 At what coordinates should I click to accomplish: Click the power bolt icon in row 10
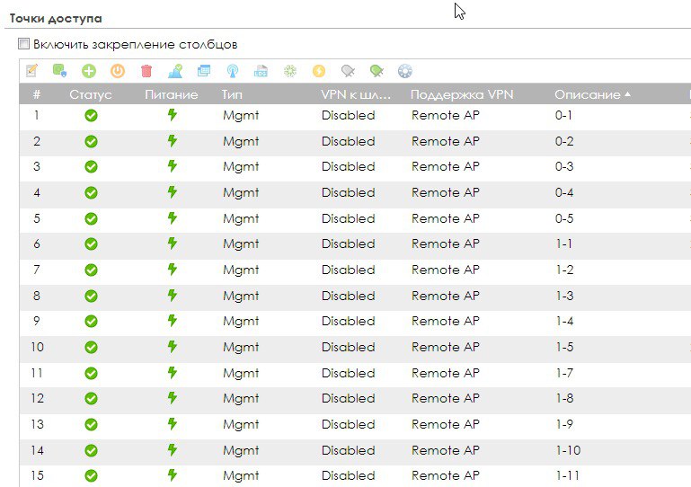pos(173,347)
